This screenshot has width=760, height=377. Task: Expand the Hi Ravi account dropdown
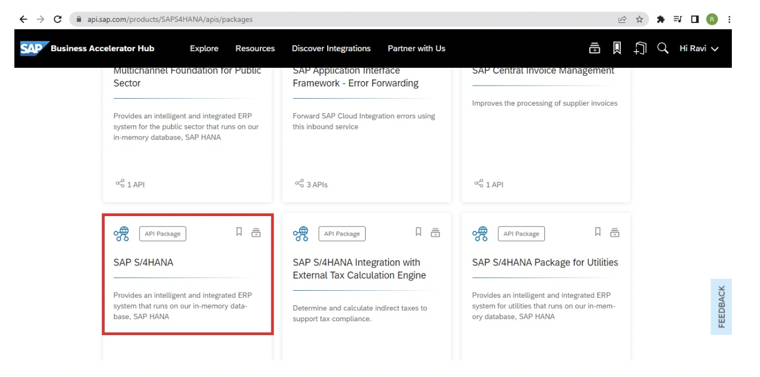[x=699, y=48]
